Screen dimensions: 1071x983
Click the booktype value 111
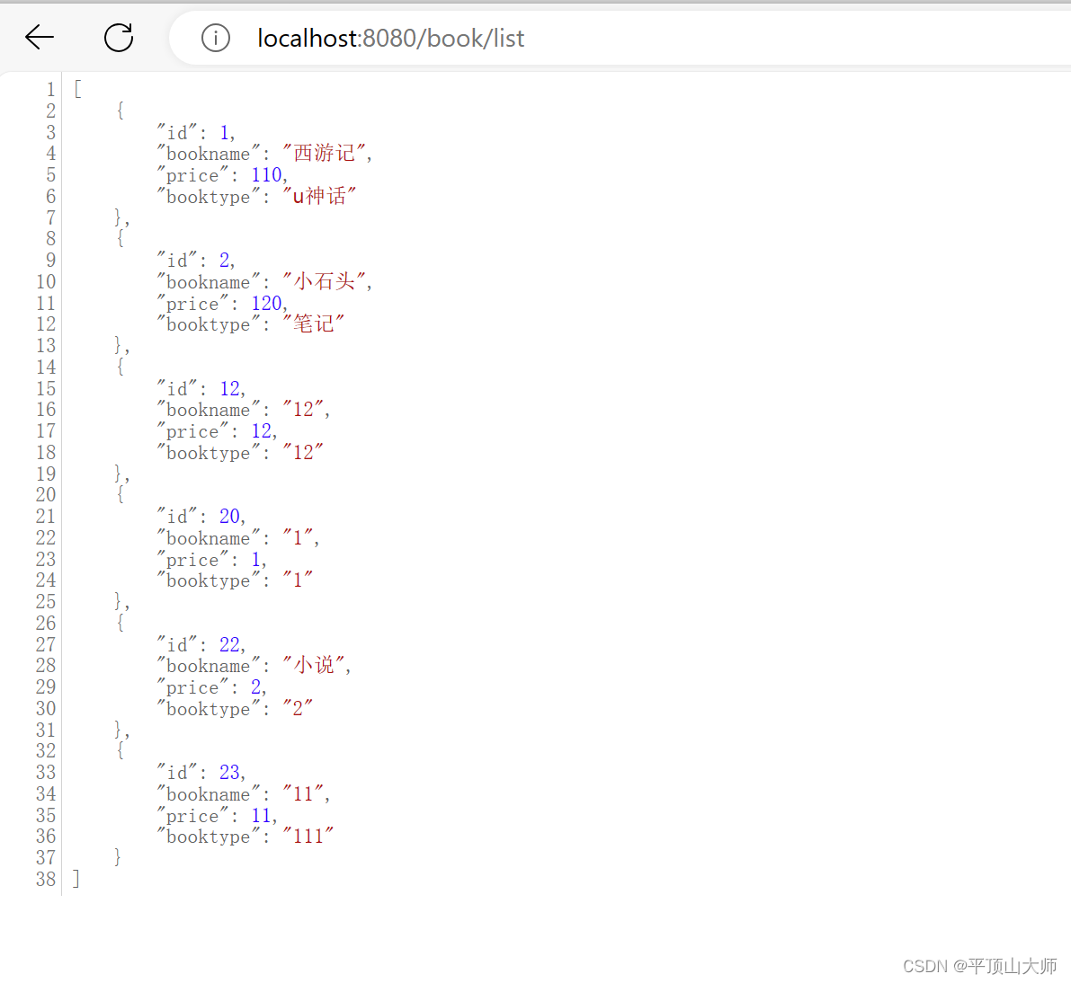coord(306,836)
